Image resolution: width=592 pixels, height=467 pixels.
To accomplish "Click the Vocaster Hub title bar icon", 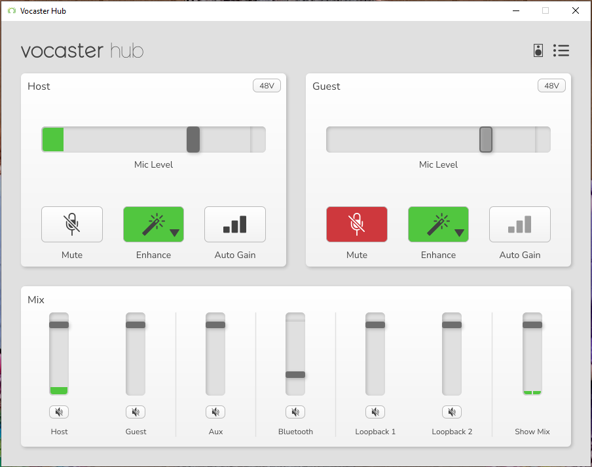I will pyautogui.click(x=10, y=10).
